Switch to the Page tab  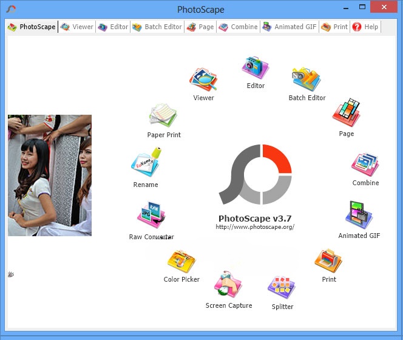pyautogui.click(x=200, y=27)
